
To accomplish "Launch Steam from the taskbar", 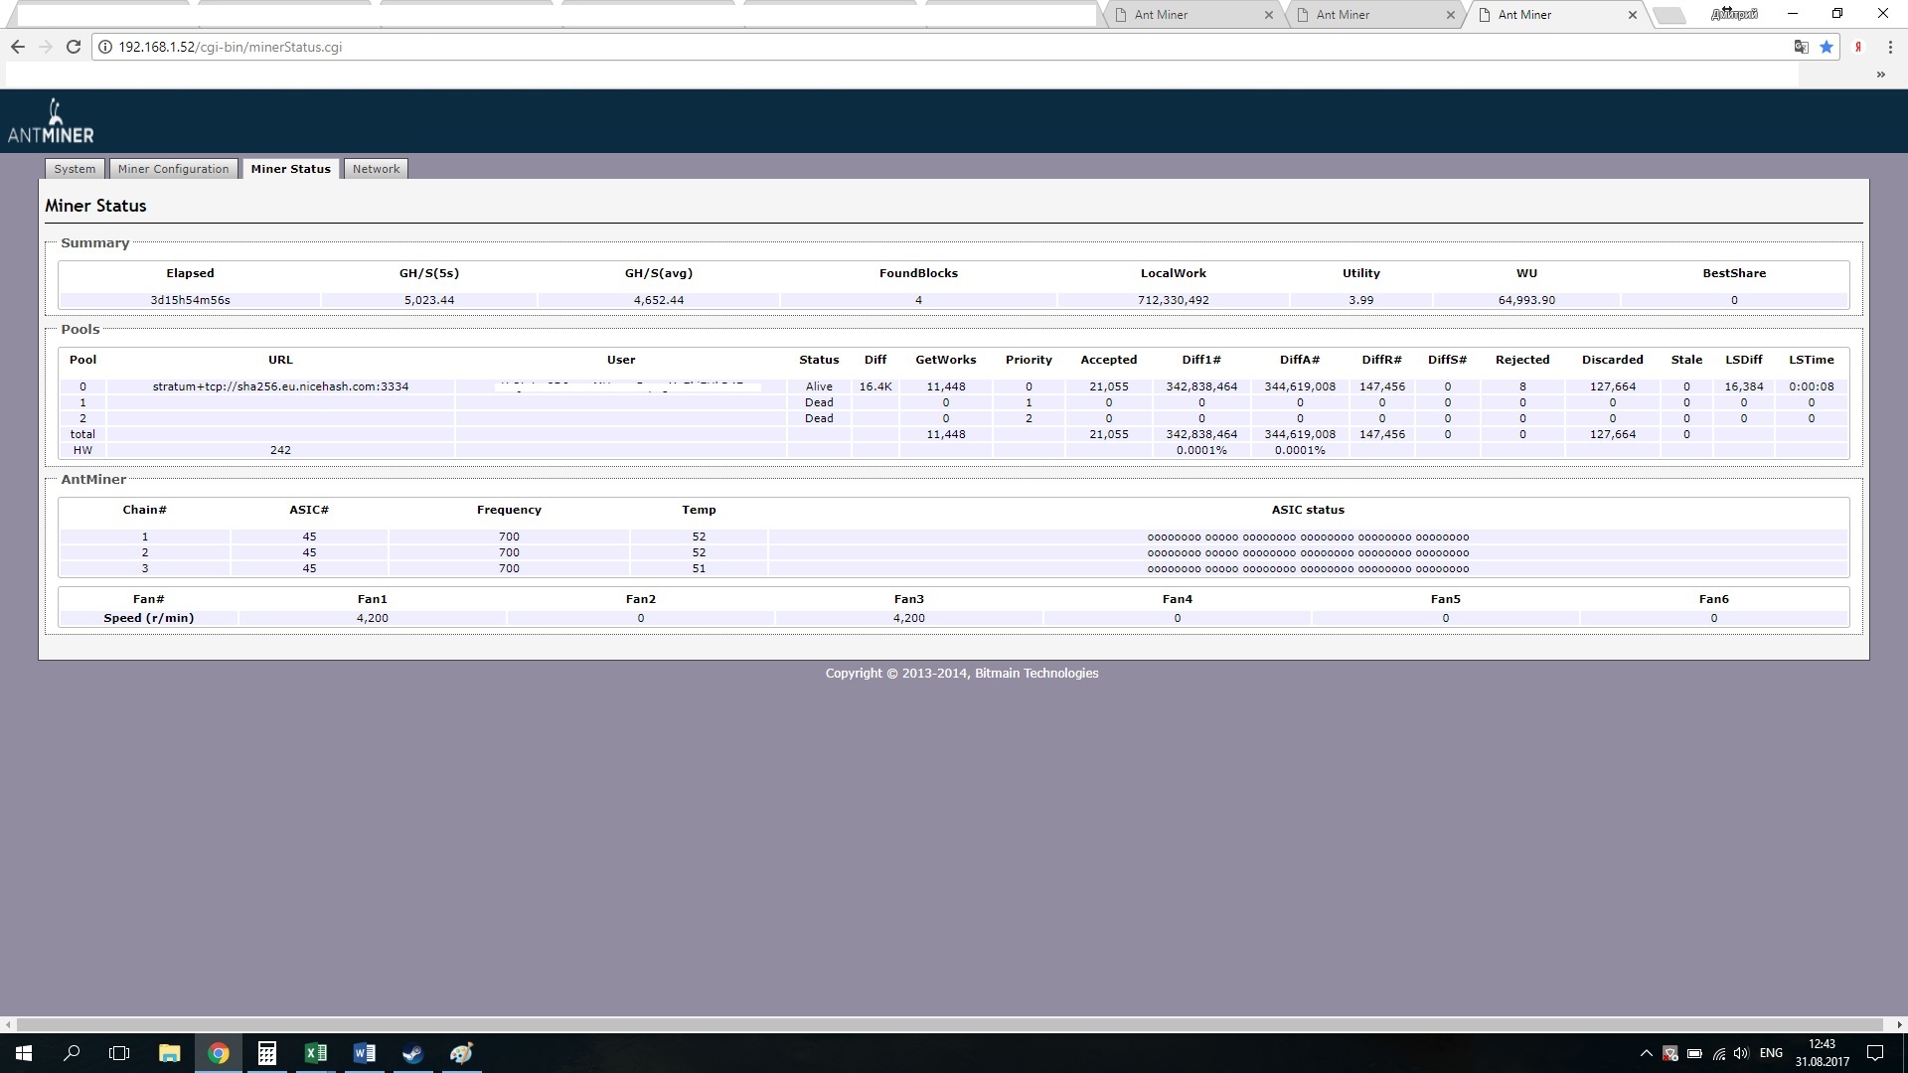I will [x=412, y=1053].
